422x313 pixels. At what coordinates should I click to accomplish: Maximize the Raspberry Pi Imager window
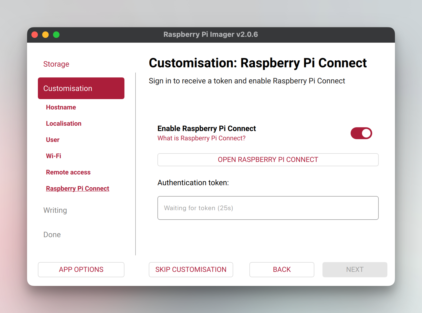(56, 35)
